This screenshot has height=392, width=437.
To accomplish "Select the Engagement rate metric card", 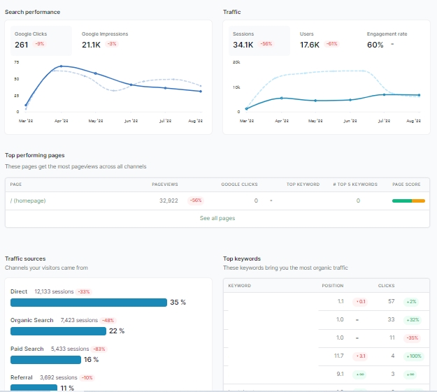I will (393, 41).
